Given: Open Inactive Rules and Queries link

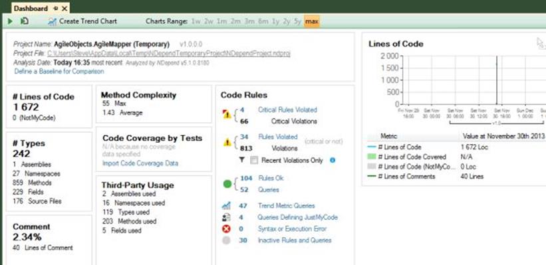Looking at the screenshot, I should pos(295,240).
